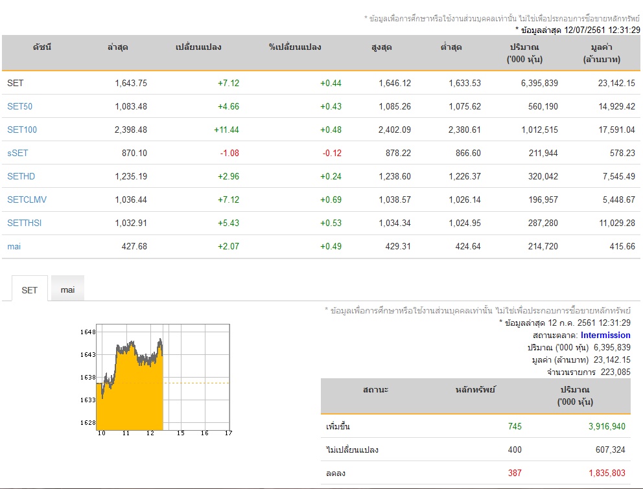Open the SET50 index link
643x489 pixels.
19,106
